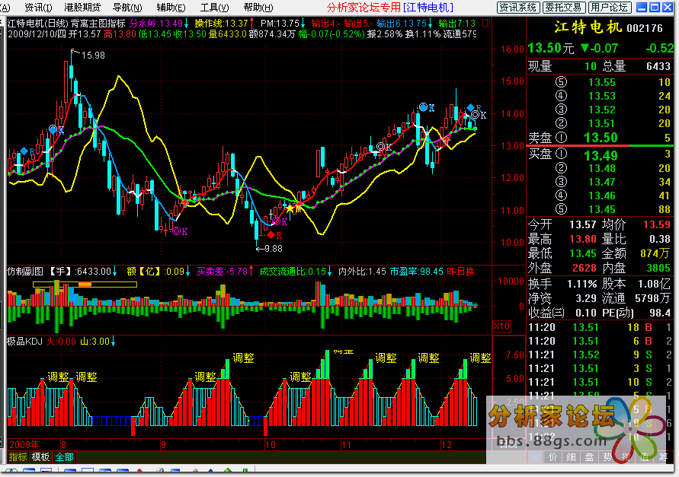
Task: Click the 委托交易 button
Action: point(564,8)
